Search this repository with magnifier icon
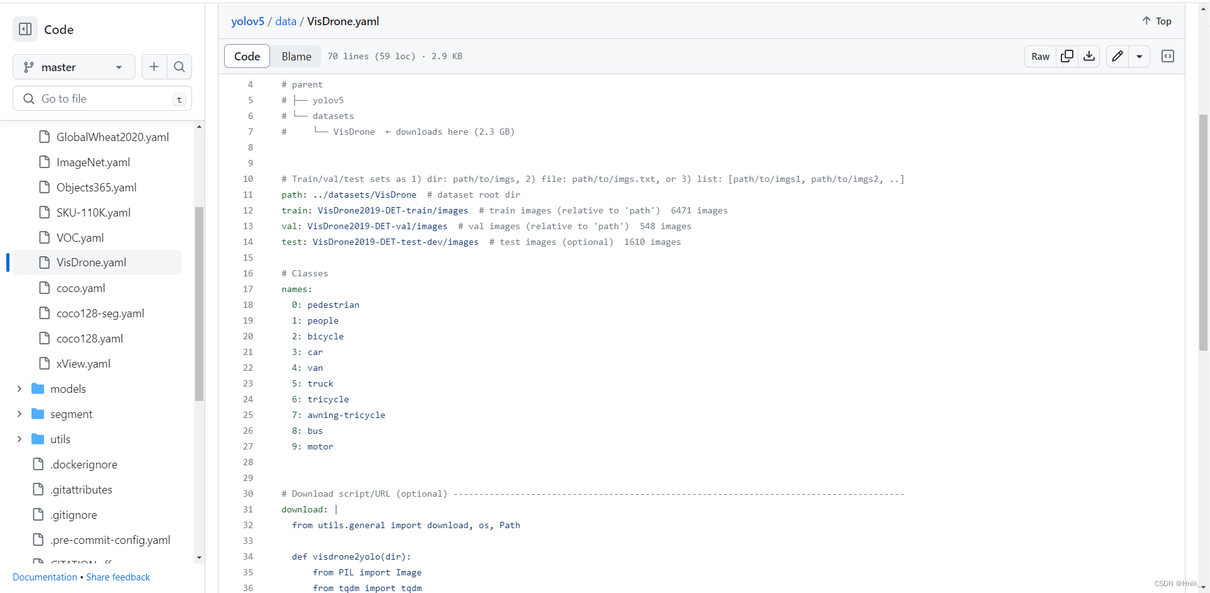This screenshot has height=593, width=1210. pyautogui.click(x=179, y=67)
